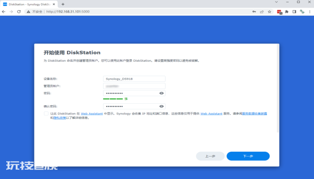Go back in browser history
The height and width of the screenshot is (179, 314).
[x=4, y=12]
